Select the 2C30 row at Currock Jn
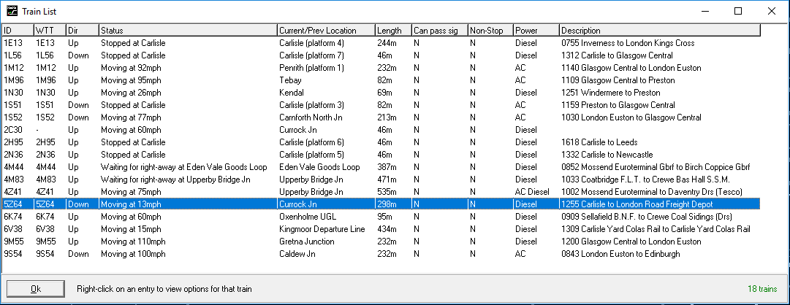Image resolution: width=790 pixels, height=305 pixels. tap(381, 130)
